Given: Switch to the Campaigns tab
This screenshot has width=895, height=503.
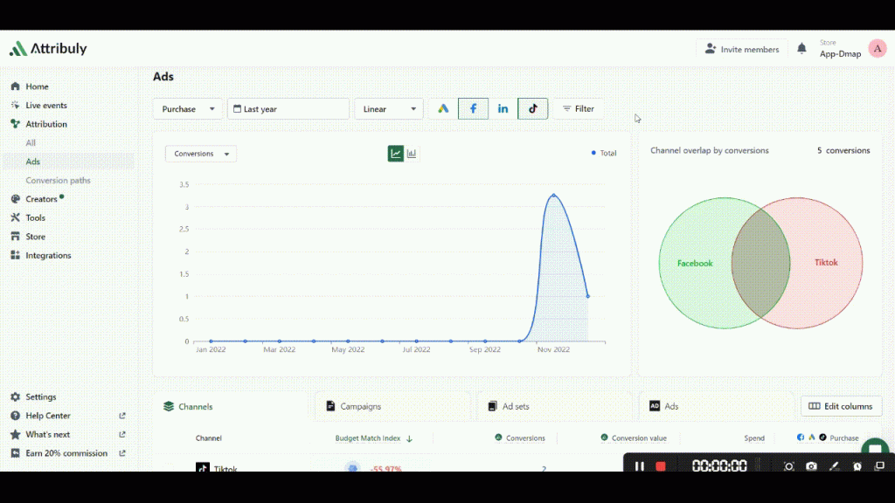Looking at the screenshot, I should (360, 406).
